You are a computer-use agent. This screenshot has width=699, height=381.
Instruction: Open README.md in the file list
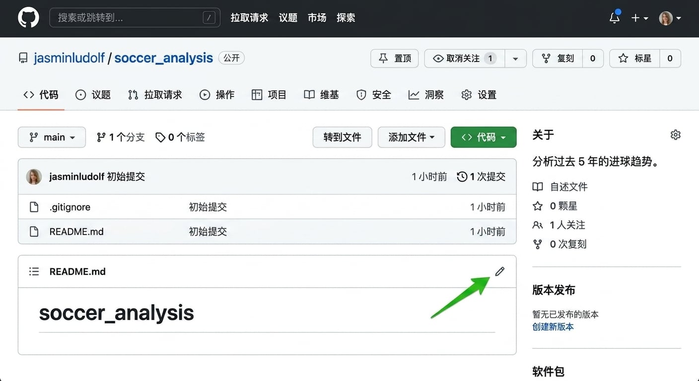pos(76,232)
